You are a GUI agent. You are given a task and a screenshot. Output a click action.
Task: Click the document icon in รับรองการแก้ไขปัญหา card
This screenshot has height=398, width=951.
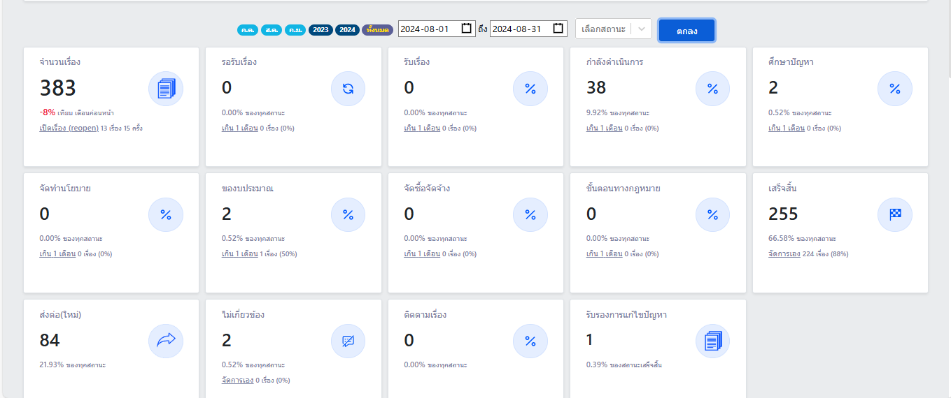click(712, 341)
